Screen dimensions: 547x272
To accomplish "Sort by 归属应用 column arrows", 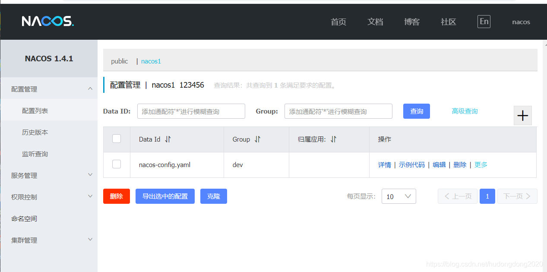I will [333, 139].
